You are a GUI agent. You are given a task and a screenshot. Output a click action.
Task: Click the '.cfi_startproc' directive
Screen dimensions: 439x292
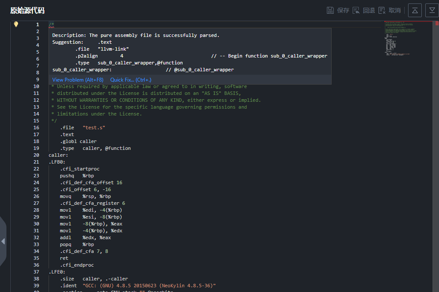[80, 169]
